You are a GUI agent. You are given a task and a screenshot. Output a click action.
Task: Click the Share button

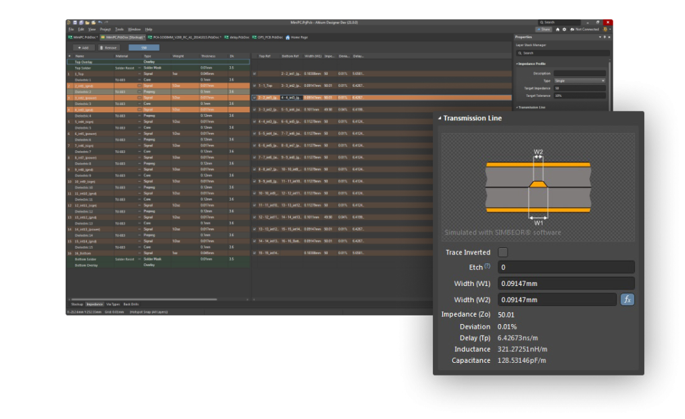[543, 29]
